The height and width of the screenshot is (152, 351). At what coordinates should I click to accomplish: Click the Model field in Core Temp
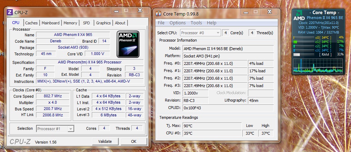click(x=228, y=49)
